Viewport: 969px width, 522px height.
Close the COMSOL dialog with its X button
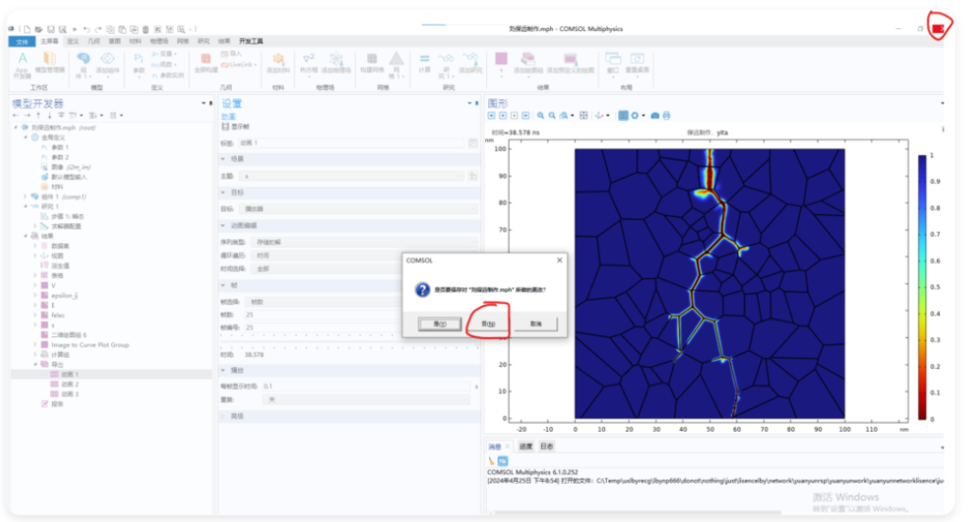559,261
